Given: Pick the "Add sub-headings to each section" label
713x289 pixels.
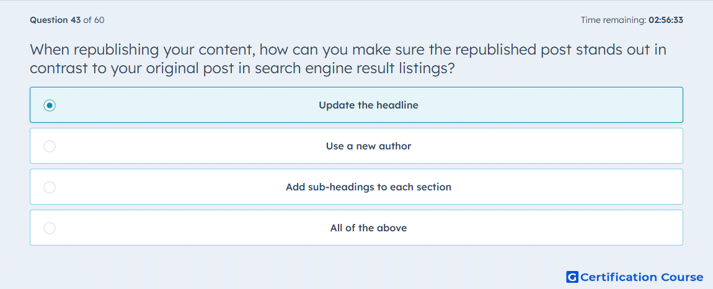Looking at the screenshot, I should click(x=368, y=187).
